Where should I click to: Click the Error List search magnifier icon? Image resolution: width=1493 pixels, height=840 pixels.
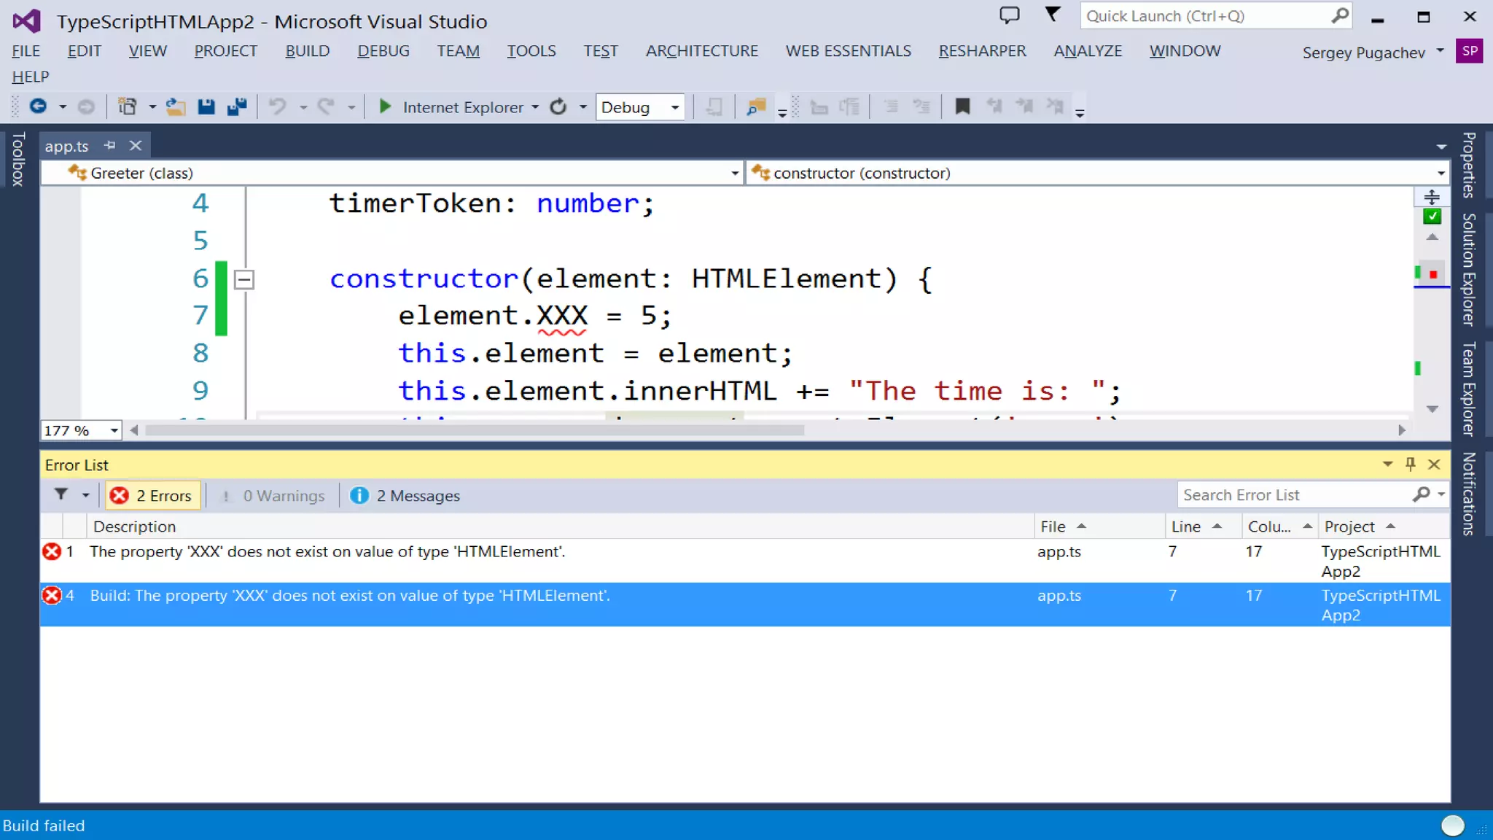click(x=1421, y=495)
